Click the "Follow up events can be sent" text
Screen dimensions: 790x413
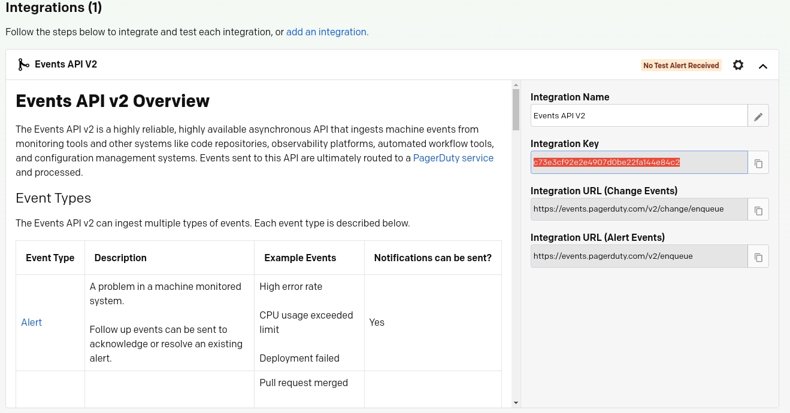point(166,344)
